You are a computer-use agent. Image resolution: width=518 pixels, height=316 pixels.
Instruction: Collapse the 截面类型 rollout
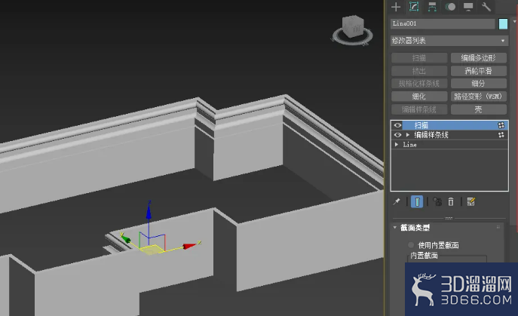coord(395,228)
